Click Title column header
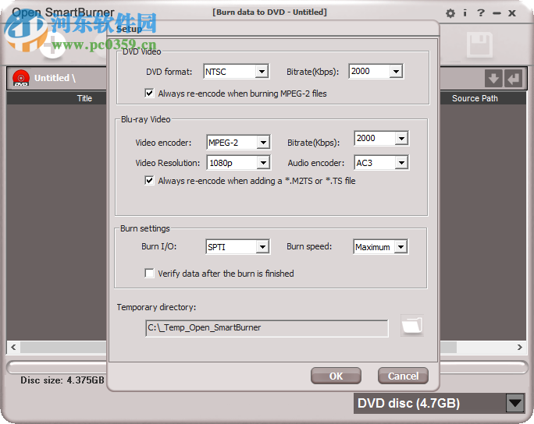534x424 pixels. [x=84, y=98]
